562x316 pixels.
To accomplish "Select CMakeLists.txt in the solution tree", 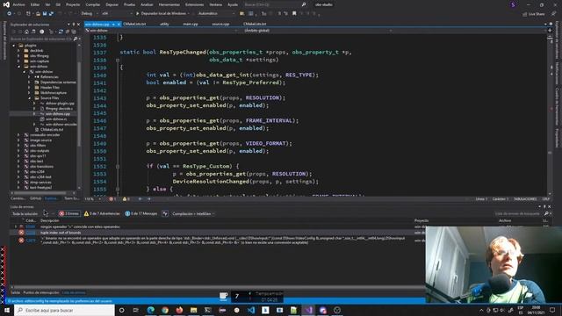I will pos(52,129).
